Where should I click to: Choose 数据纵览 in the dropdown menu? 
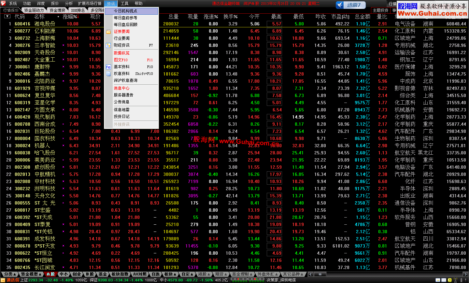pyautogui.click(x=132, y=53)
